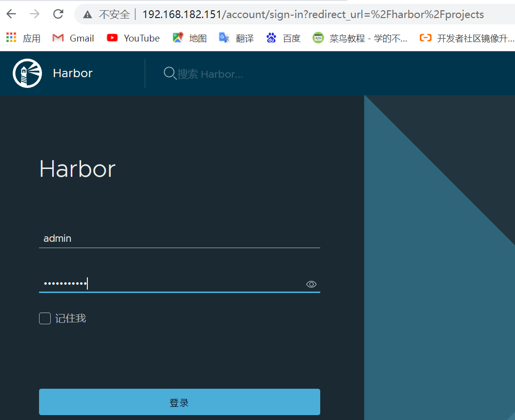Click the not-secure warning triangle icon
This screenshot has width=515, height=420.
point(87,15)
